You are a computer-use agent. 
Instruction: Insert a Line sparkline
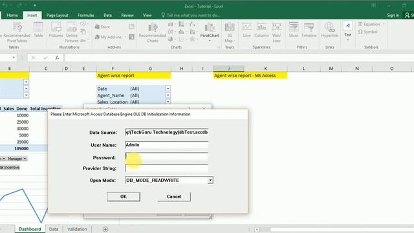pyautogui.click(x=247, y=30)
